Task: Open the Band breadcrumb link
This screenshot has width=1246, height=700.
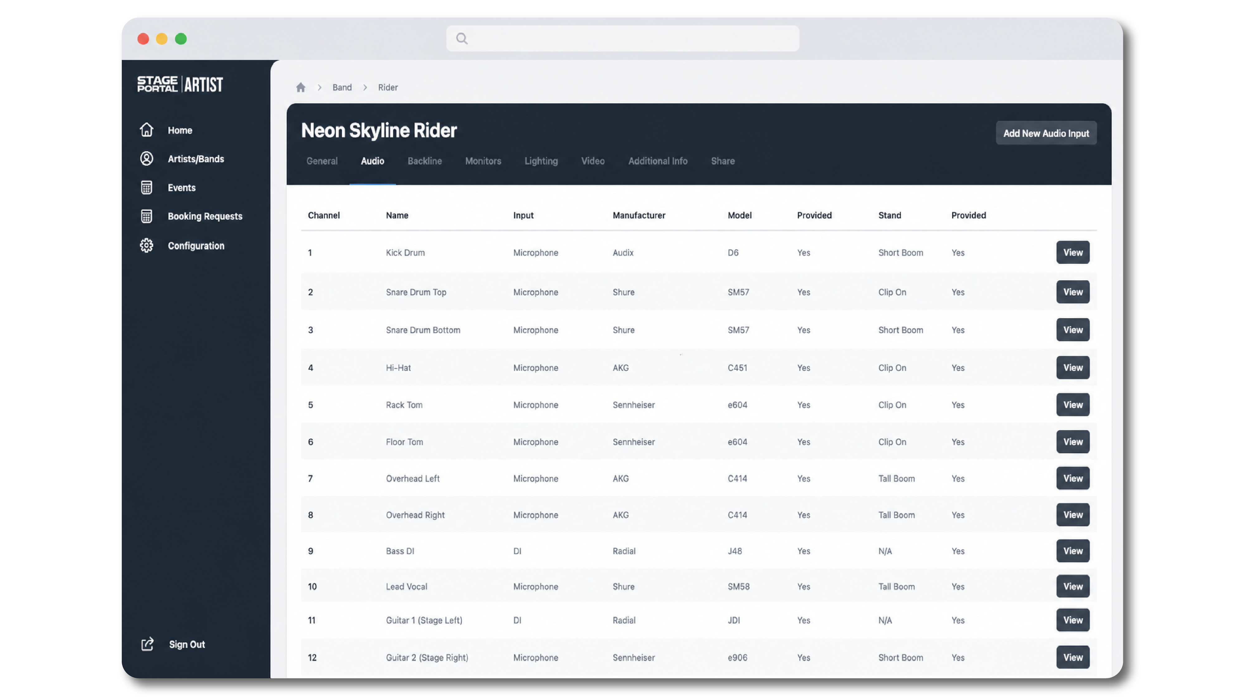Action: (342, 87)
